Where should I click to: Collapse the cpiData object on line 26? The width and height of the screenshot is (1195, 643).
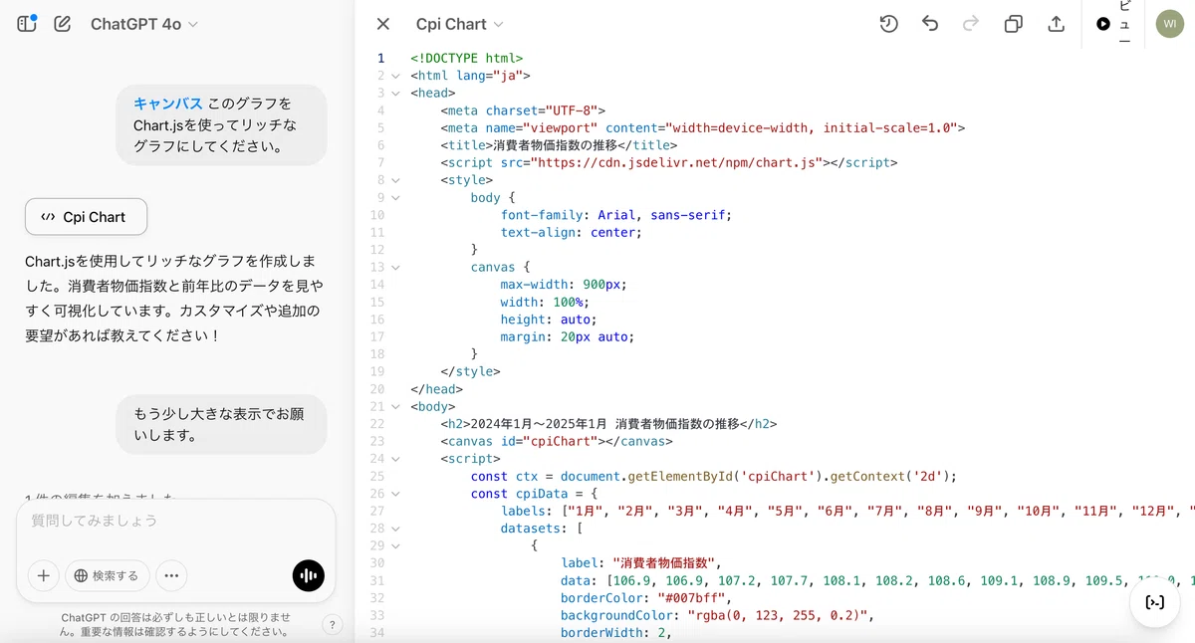pyautogui.click(x=396, y=494)
